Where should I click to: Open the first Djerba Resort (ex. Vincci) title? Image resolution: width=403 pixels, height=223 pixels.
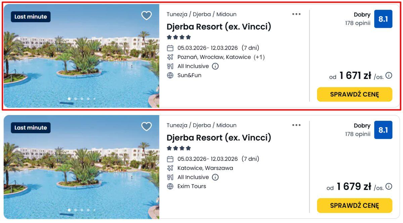click(219, 27)
